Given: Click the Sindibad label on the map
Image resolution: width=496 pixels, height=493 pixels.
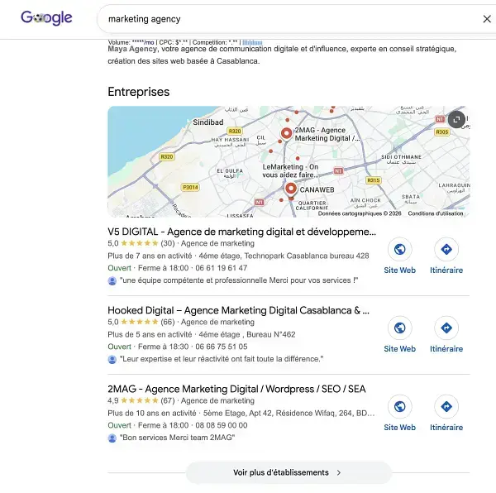Looking at the screenshot, I should click(207, 122).
